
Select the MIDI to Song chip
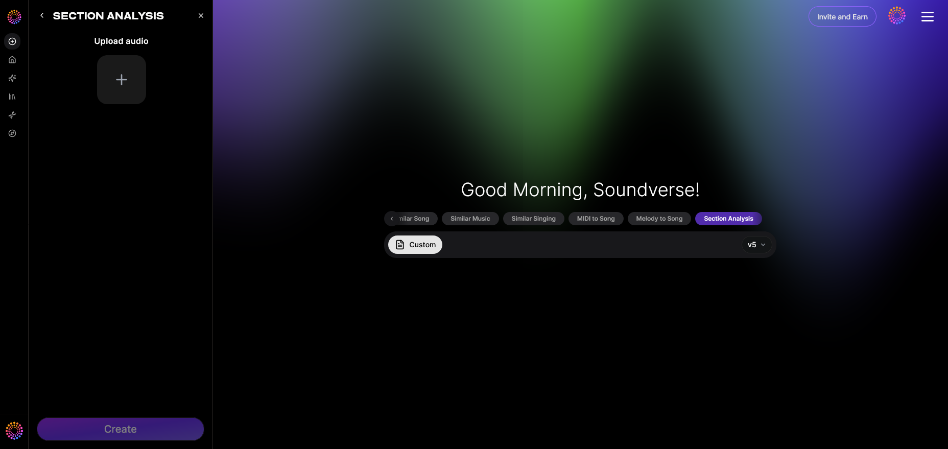click(x=596, y=219)
